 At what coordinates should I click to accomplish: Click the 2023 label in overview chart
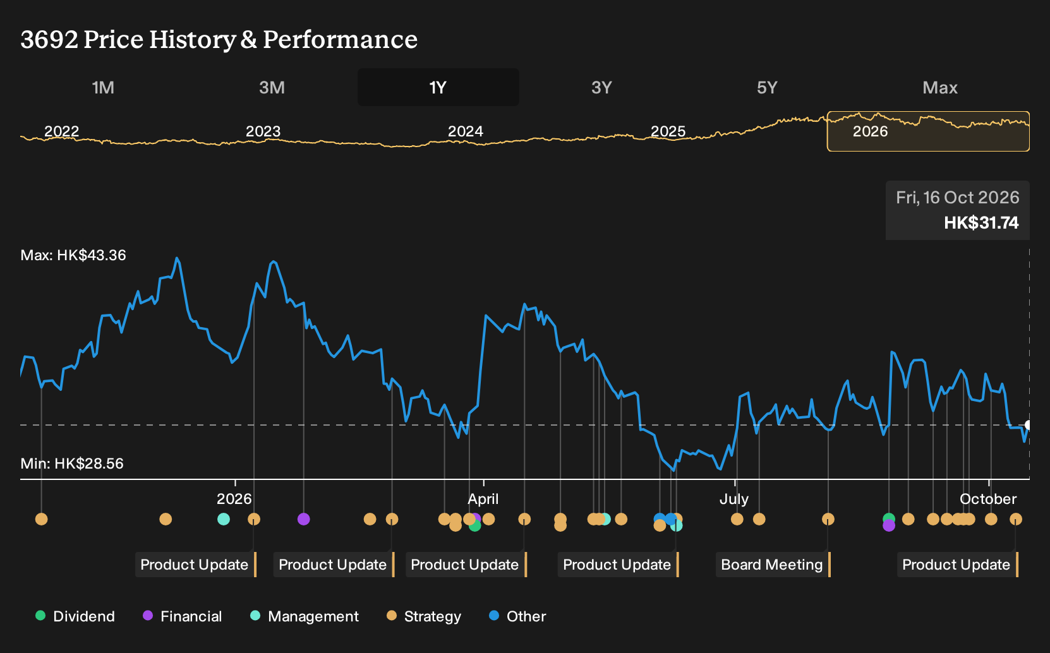(x=263, y=131)
